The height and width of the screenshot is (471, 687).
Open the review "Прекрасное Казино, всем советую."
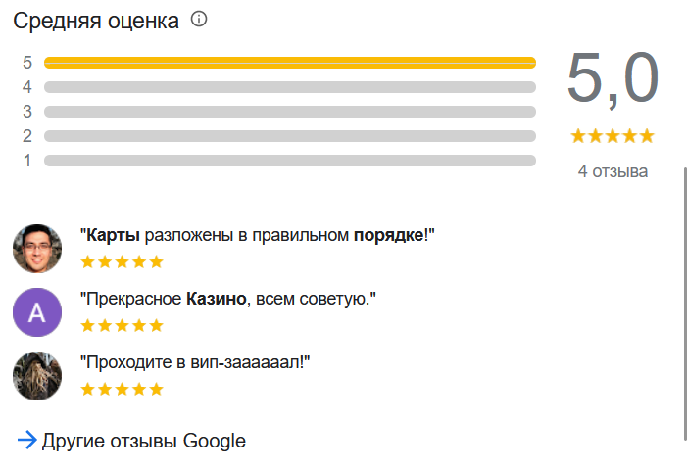(227, 299)
